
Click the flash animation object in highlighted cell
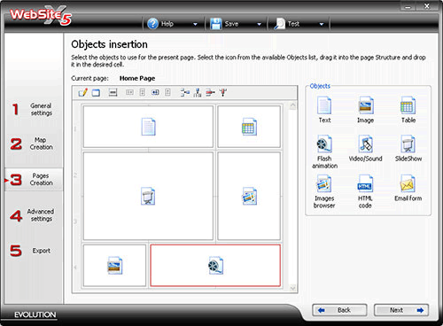(215, 265)
